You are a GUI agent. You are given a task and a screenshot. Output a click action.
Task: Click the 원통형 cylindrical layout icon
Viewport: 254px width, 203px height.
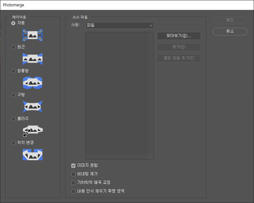(33, 83)
